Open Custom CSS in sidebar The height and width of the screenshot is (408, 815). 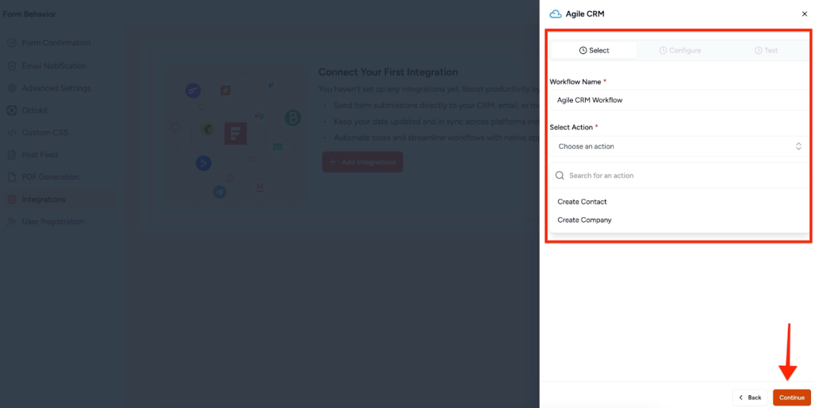(45, 132)
